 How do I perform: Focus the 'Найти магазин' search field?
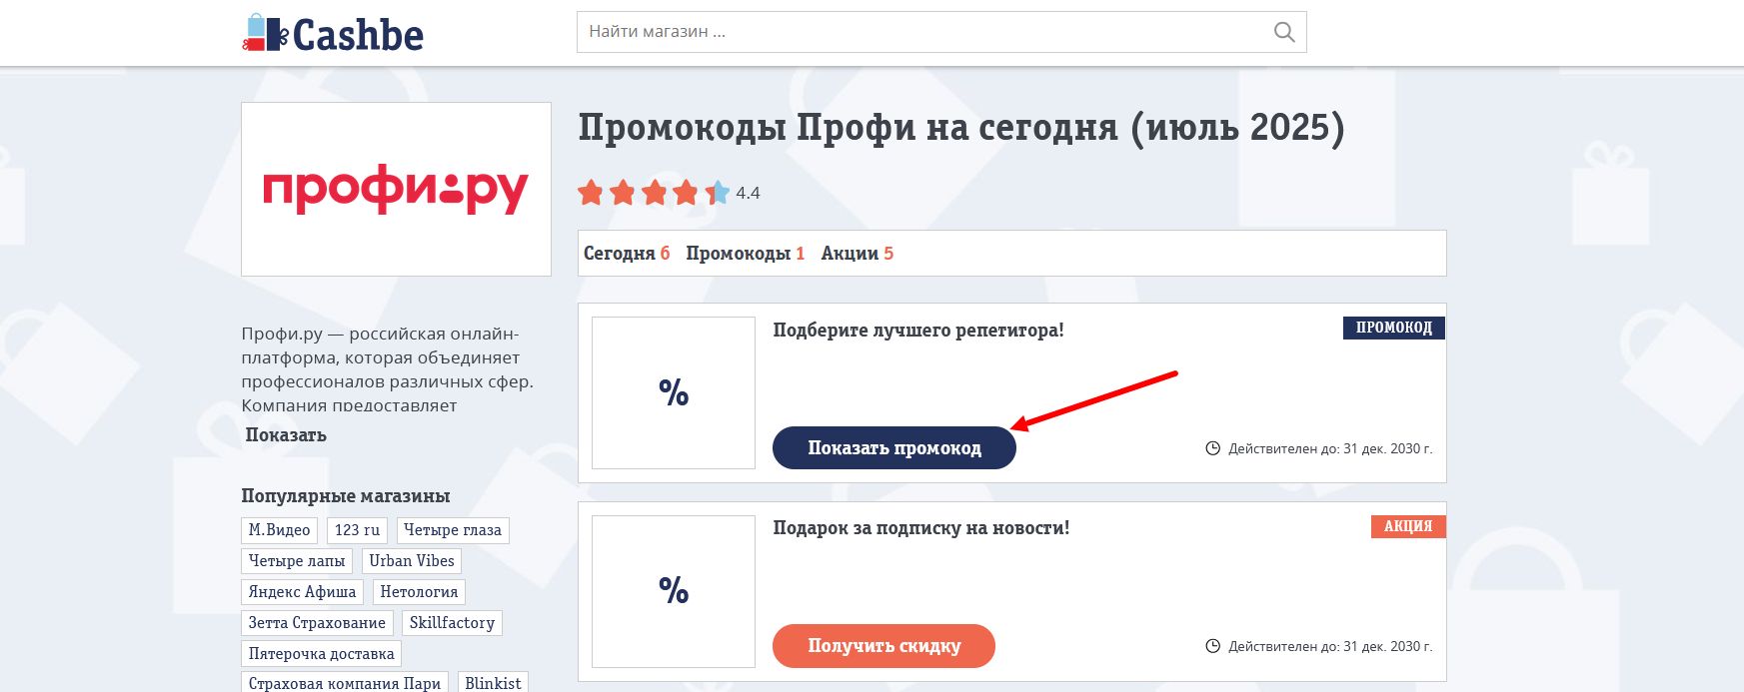(x=941, y=32)
